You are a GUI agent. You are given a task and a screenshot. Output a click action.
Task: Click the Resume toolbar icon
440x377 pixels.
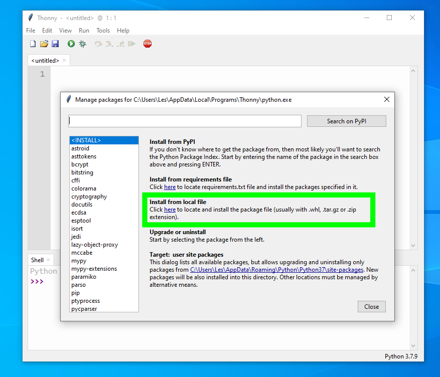pos(131,44)
